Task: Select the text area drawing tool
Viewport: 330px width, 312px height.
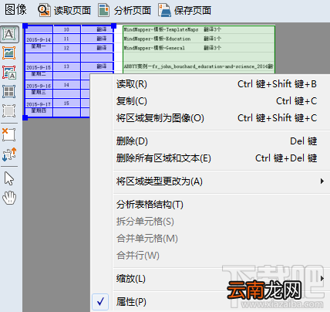Action: point(9,34)
